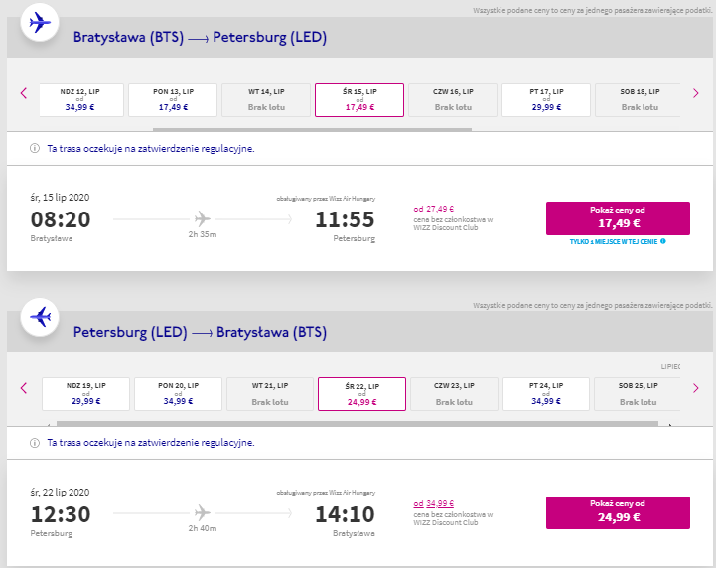Open the 'od 27,49 €' non-member price link
Image resolution: width=716 pixels, height=568 pixels.
coord(433,210)
